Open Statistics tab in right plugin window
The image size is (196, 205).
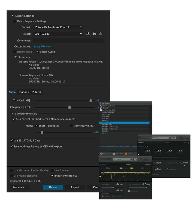[x=141, y=143]
